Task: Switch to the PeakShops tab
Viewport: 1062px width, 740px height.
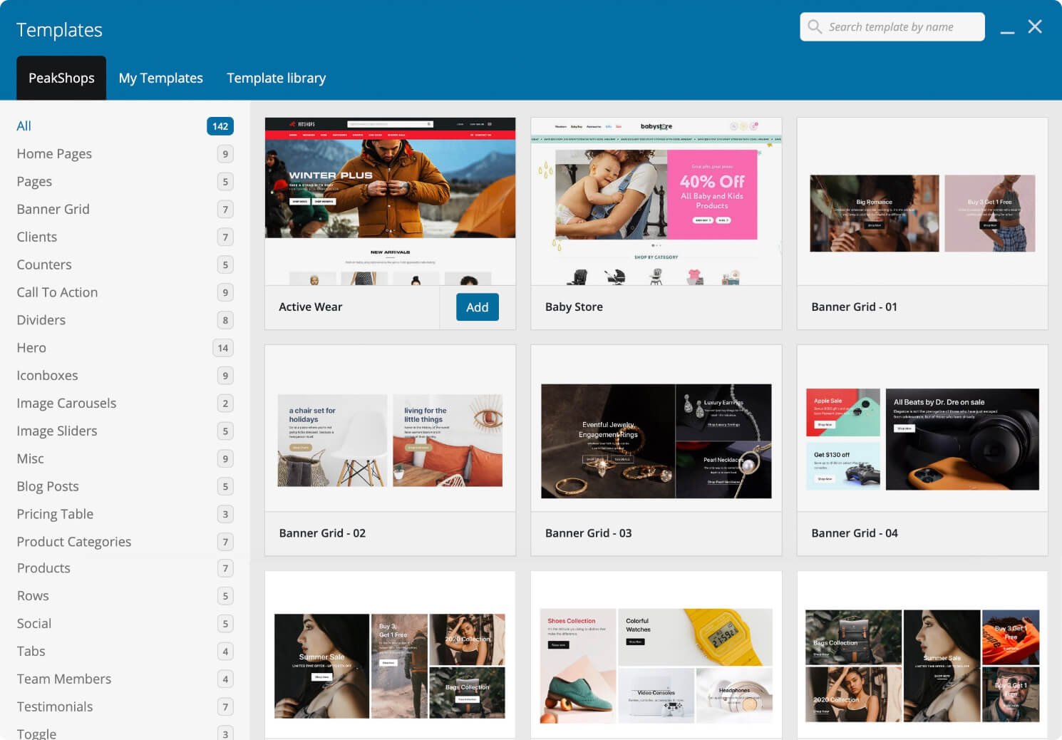Action: click(61, 78)
